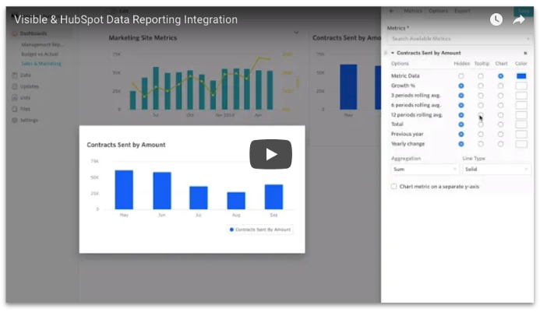540x312 pixels.
Task: Open the video title link
Action: coord(125,19)
